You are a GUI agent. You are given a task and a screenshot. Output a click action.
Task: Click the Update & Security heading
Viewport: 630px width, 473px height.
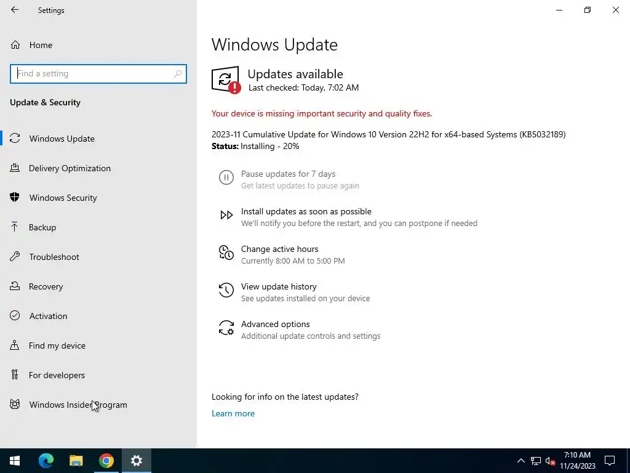tap(45, 102)
